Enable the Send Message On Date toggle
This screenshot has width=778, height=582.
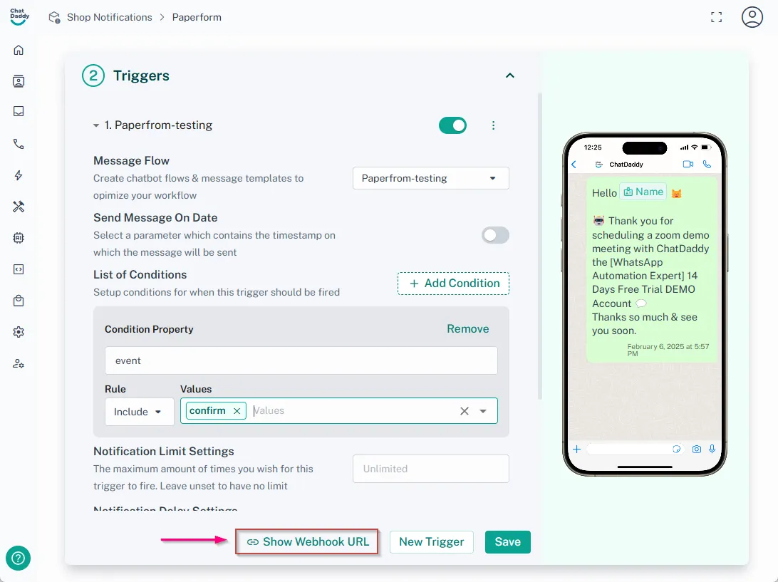pos(495,235)
